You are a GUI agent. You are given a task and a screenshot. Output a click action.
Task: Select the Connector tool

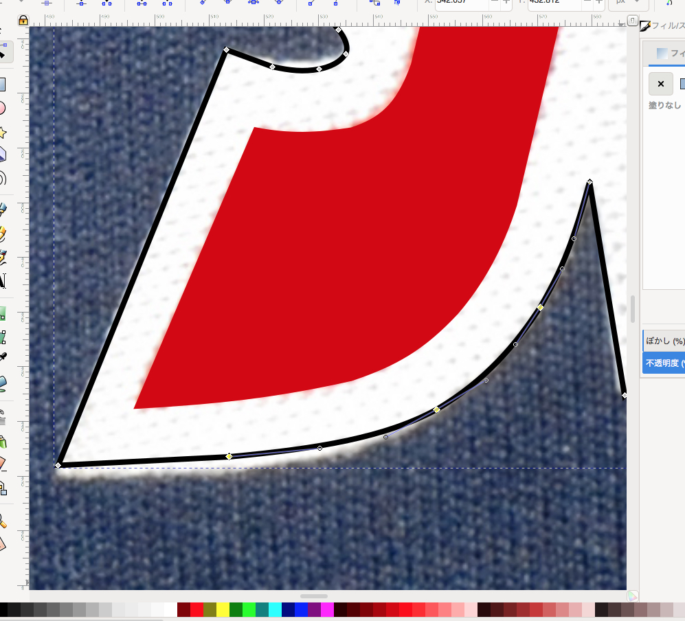click(x=3, y=488)
